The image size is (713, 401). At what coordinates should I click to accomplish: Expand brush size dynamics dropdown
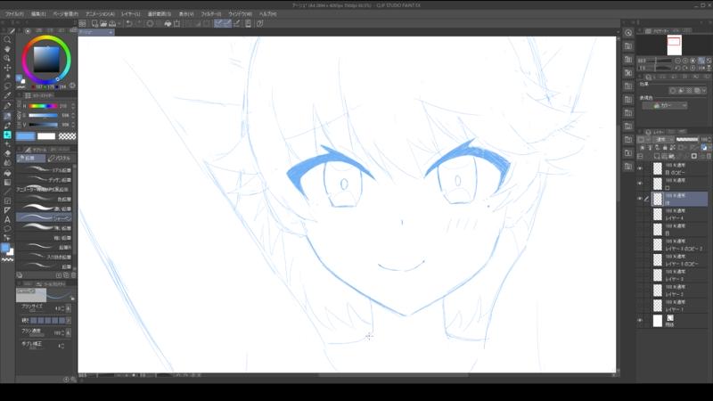69,308
